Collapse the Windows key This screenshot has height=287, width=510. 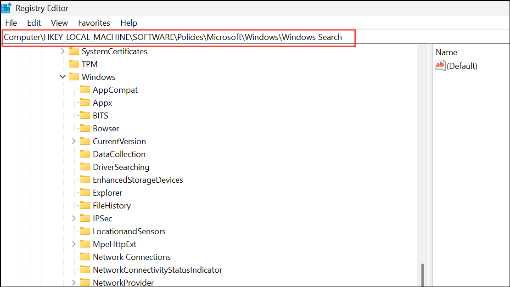[63, 77]
